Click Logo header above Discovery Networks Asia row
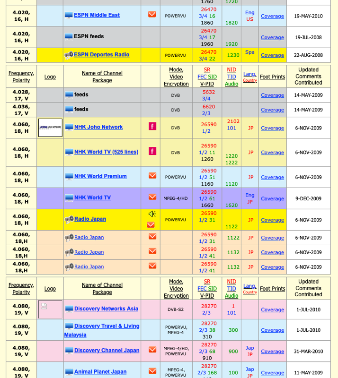Screen dimensions: 338x378 click(50, 289)
